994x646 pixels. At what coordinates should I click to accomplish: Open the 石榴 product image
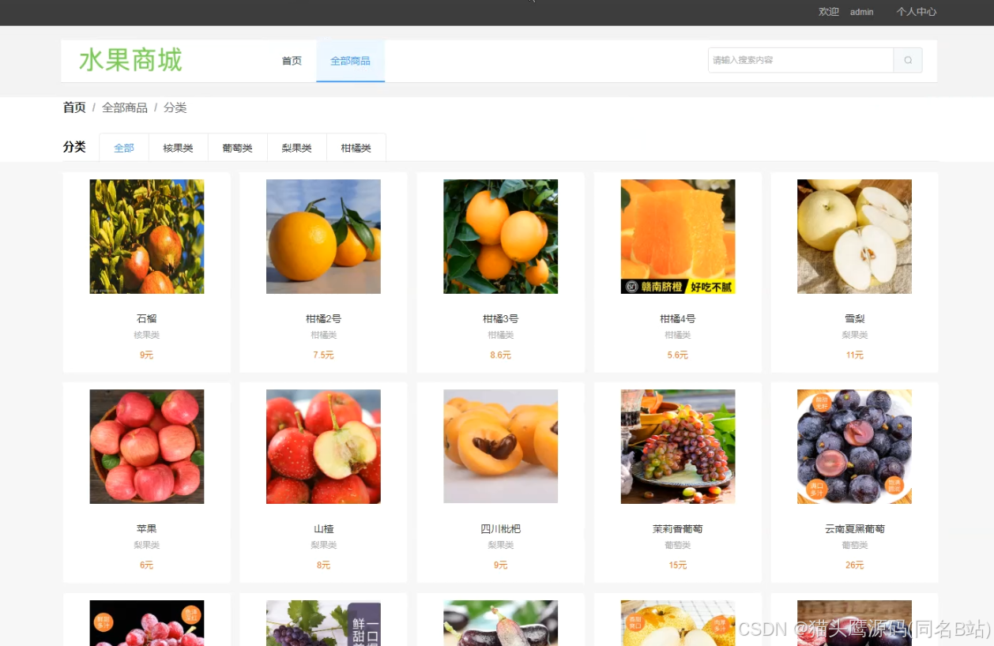(x=147, y=236)
